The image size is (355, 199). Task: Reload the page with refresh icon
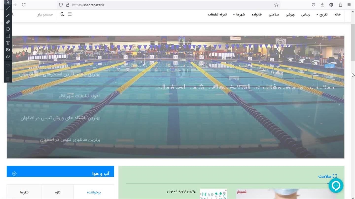(x=24, y=5)
